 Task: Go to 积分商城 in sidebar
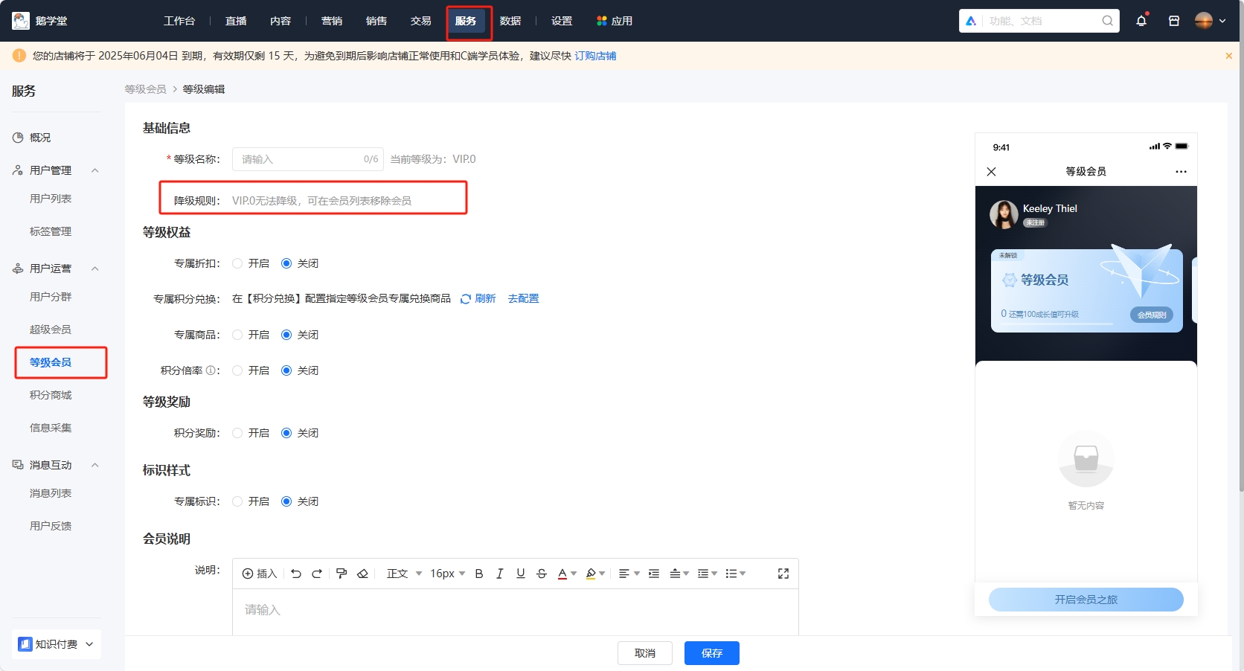coord(51,395)
